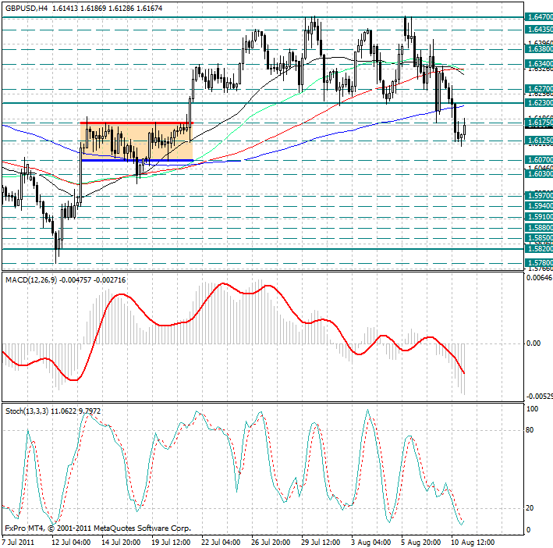Screen dimensions: 553x548
Task: Select the 14 Jul 20:00 time label
Action: pyautogui.click(x=120, y=541)
